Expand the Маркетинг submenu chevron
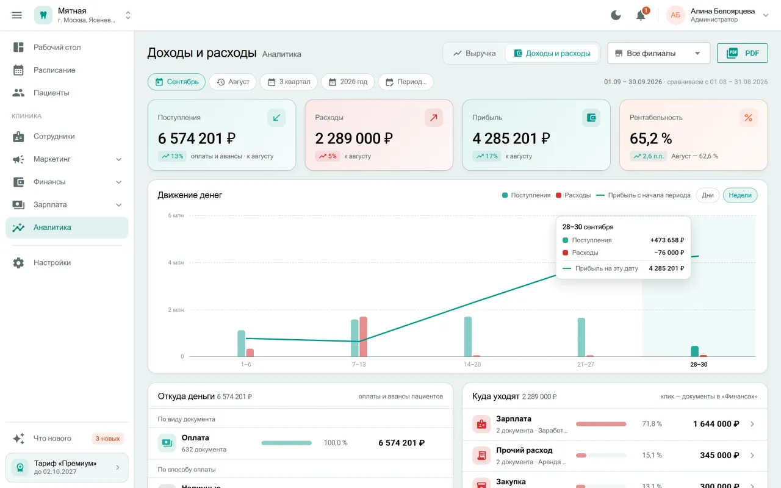Screen dimensions: 781x488 119,159
